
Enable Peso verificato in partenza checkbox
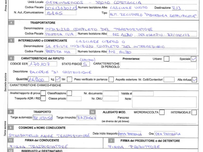pos(111,80)
